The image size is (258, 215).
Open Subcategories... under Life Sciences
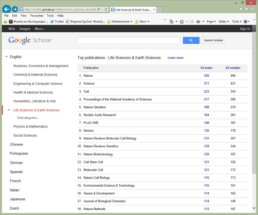(28, 118)
